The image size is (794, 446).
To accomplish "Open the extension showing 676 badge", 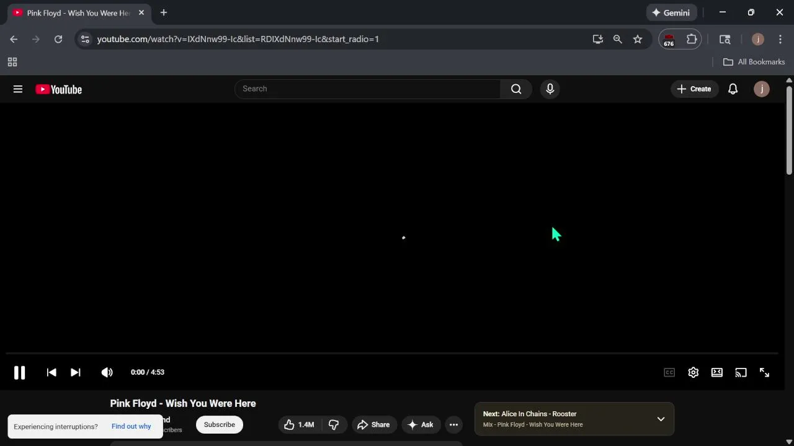I will point(669,40).
